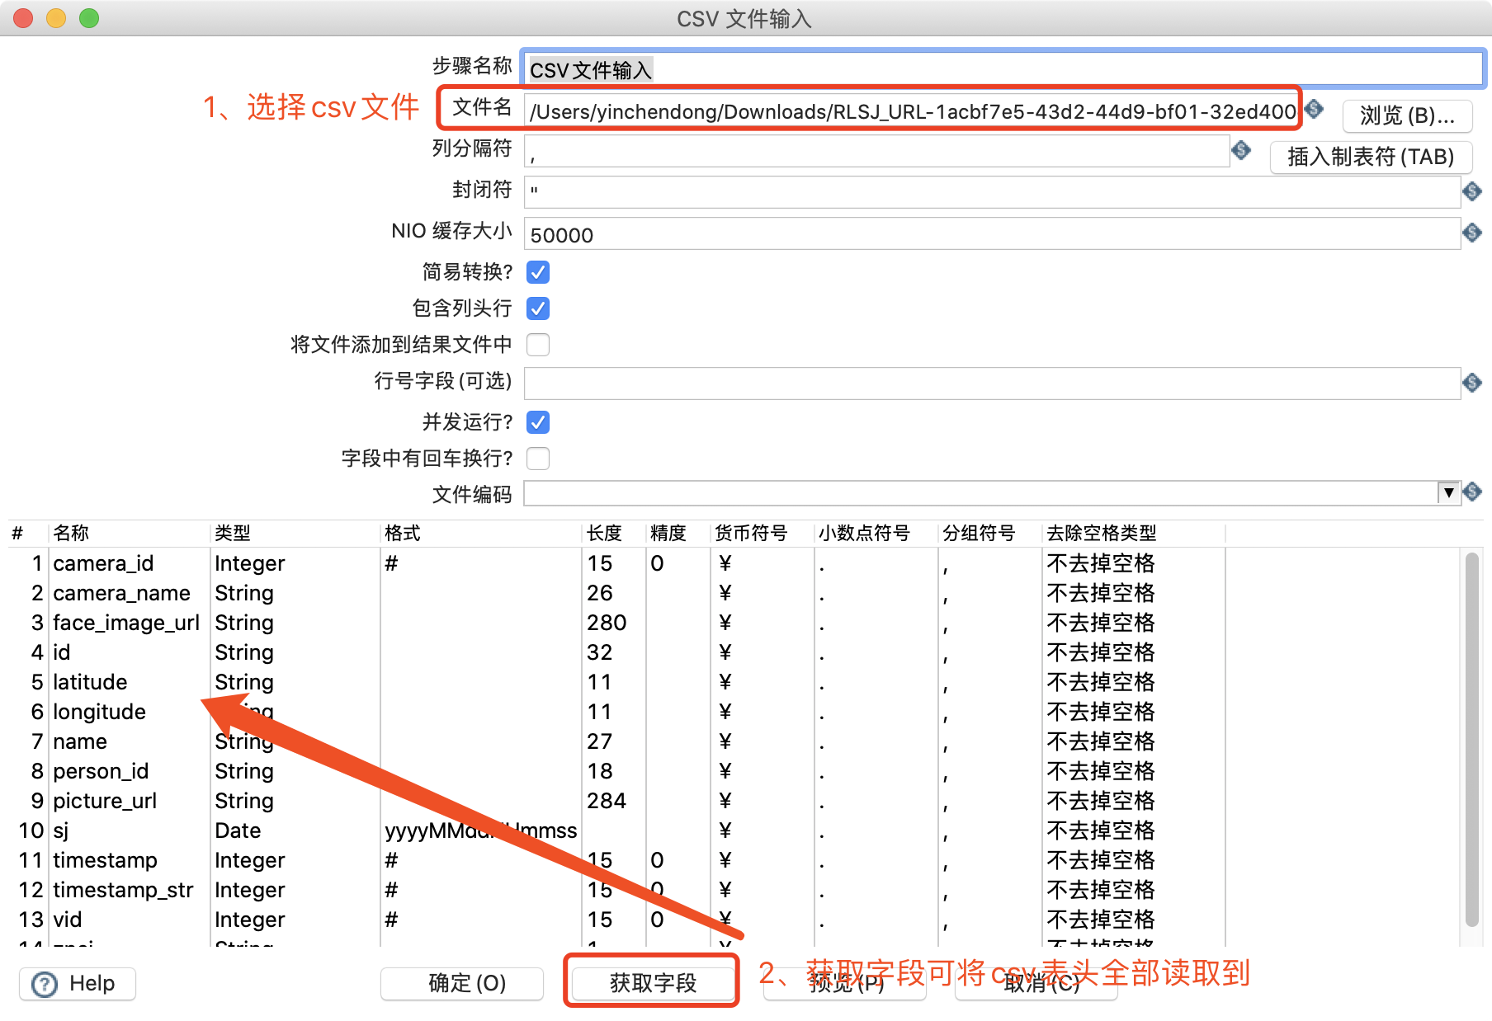Open the 预览 (P) dialog
This screenshot has height=1021, width=1492.
[843, 983]
